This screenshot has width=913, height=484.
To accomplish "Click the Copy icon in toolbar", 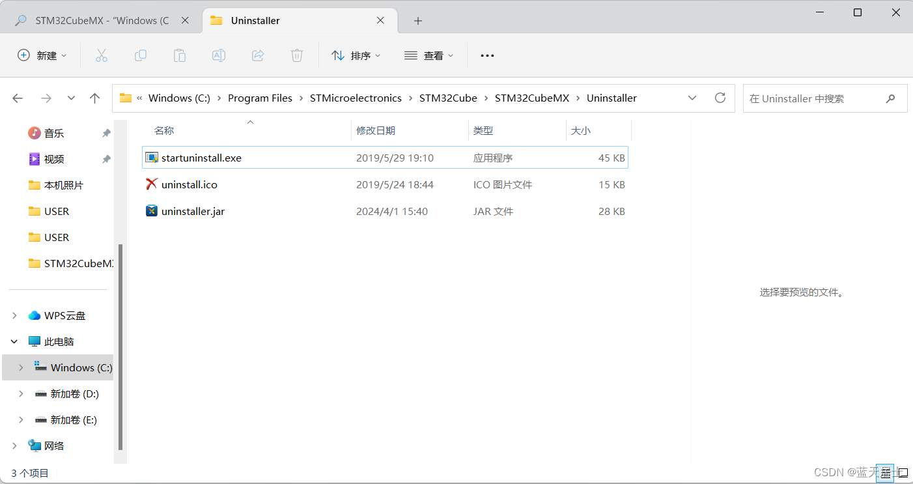I will click(x=140, y=55).
